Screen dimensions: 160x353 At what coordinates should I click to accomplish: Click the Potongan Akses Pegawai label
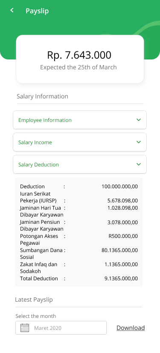click(39, 240)
